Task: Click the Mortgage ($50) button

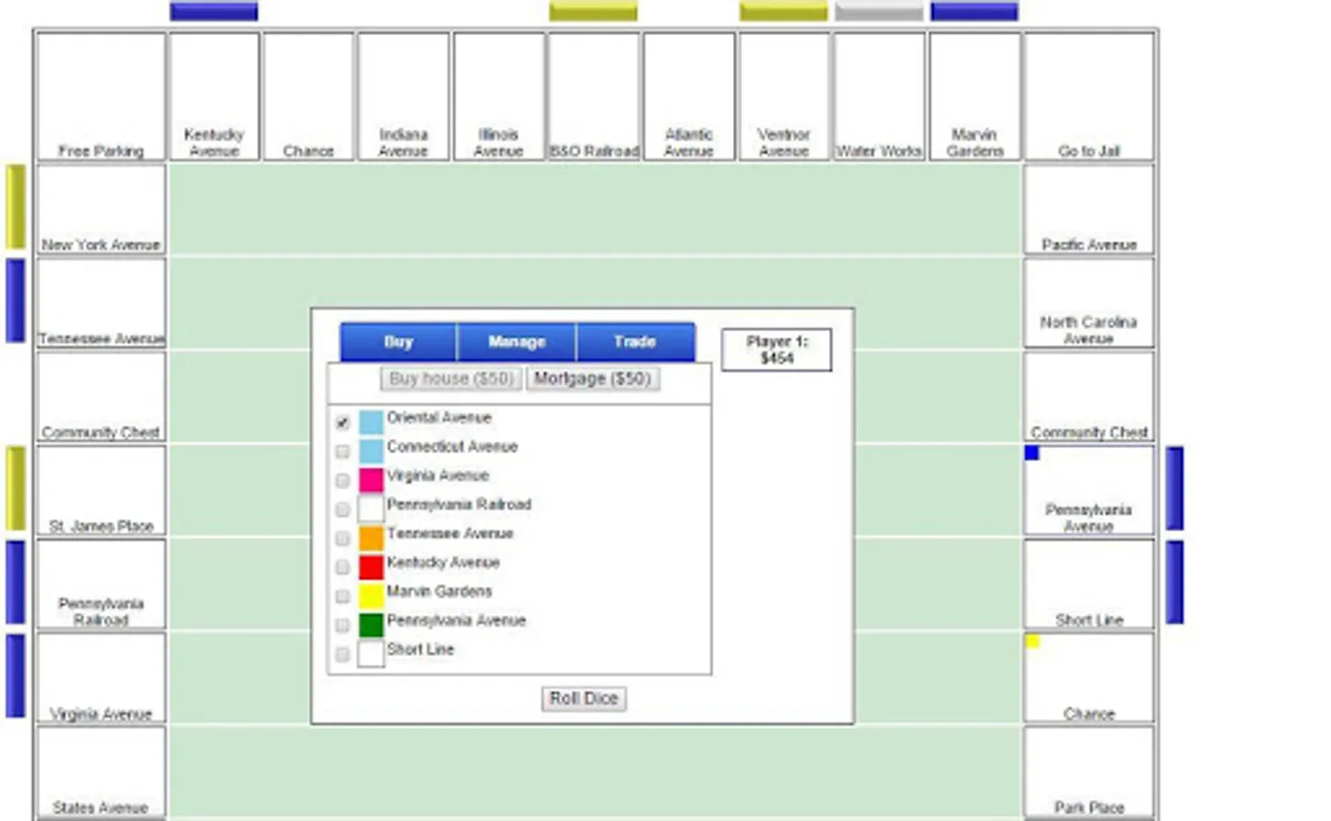Action: [x=592, y=378]
